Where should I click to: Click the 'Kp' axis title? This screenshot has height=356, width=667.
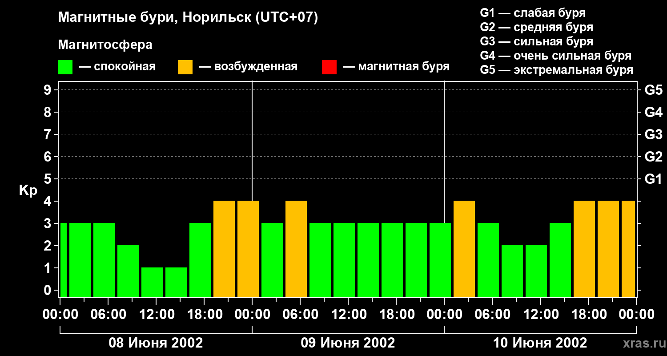point(28,190)
